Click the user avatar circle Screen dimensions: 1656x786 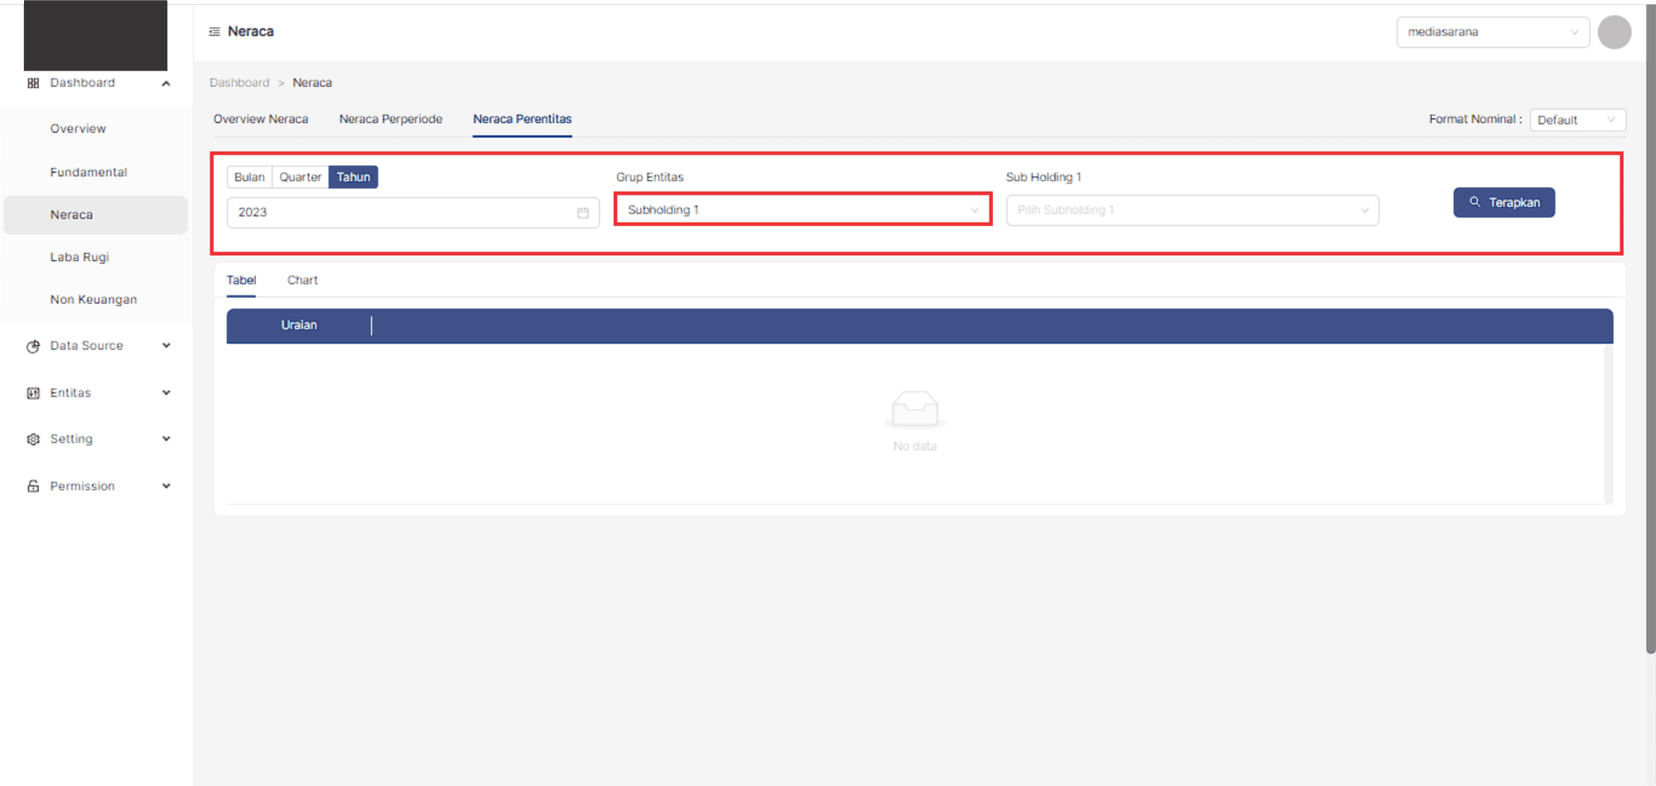(1614, 32)
